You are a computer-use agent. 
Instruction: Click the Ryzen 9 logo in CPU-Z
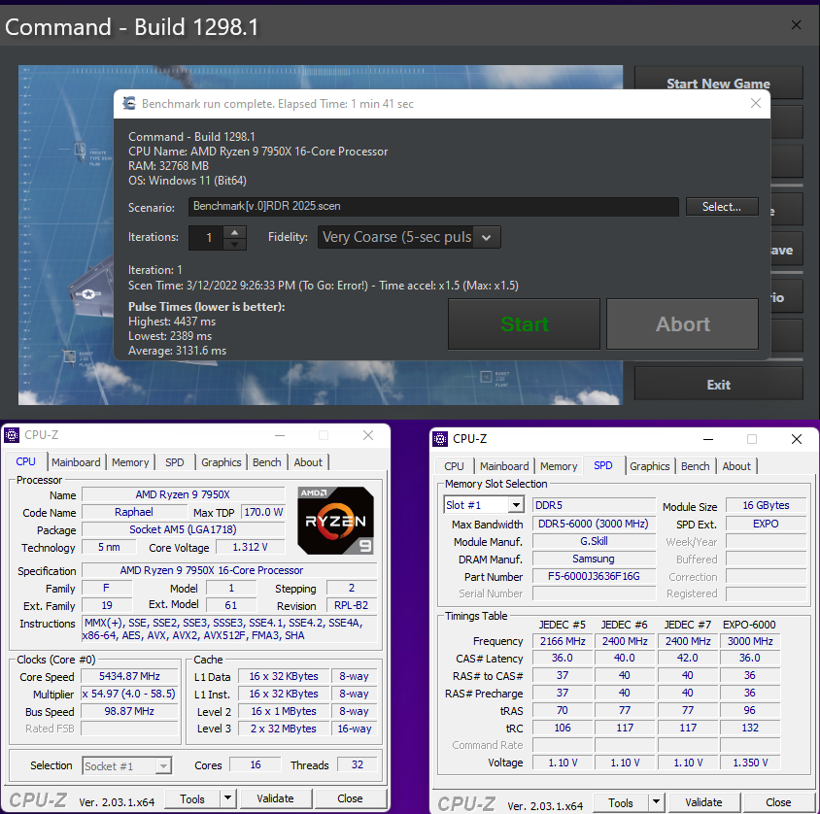335,521
